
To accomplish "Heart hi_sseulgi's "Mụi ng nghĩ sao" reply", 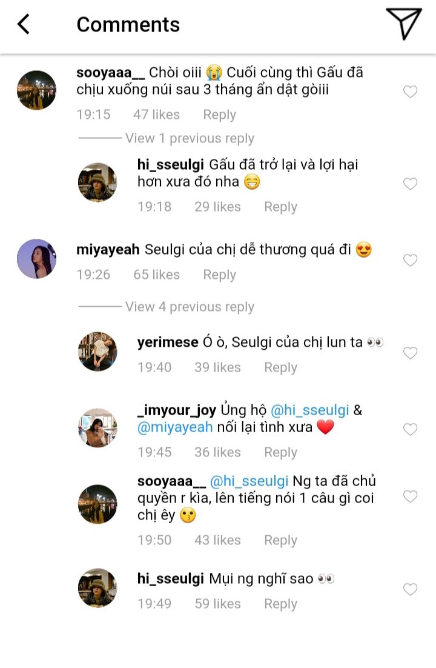I will tap(410, 589).
